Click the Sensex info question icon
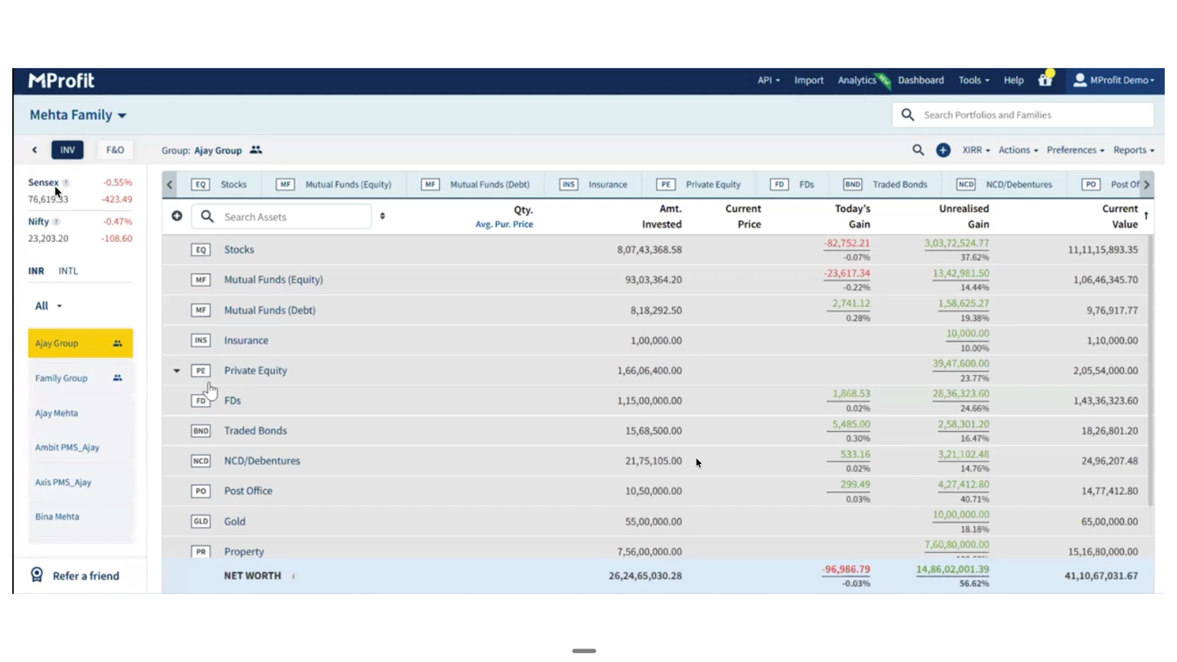Image resolution: width=1177 pixels, height=662 pixels. tap(66, 183)
